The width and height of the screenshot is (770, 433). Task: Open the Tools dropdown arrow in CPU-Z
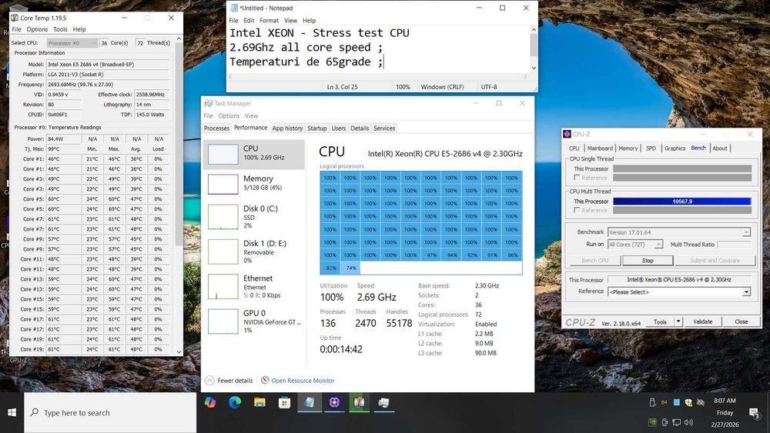click(678, 321)
